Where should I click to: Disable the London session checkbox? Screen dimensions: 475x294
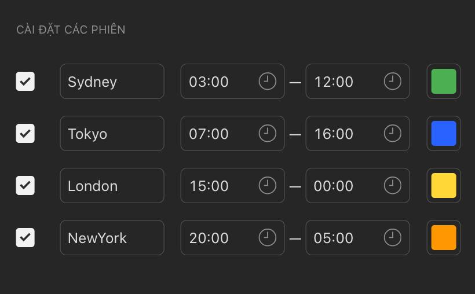tap(25, 185)
